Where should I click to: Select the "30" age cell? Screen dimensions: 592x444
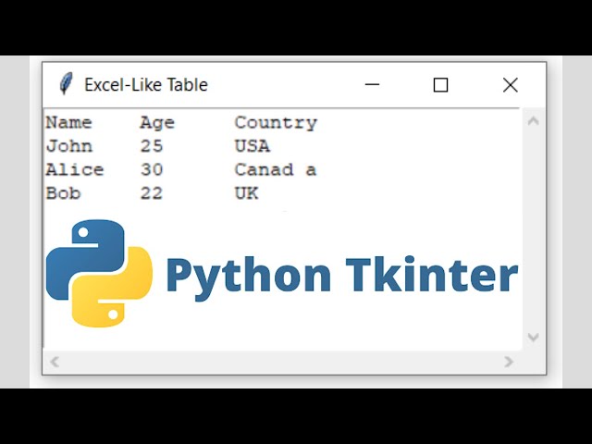pos(152,170)
